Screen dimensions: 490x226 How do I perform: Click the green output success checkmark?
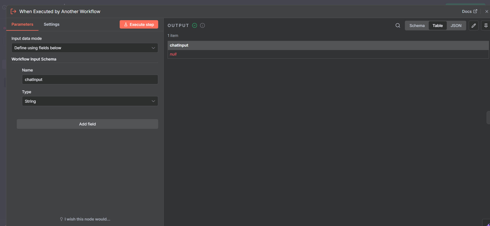[x=195, y=25]
